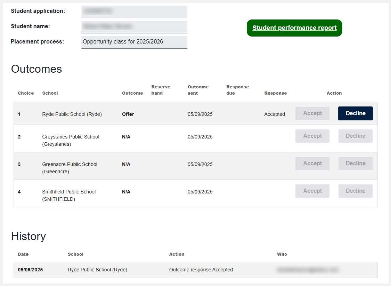
Task: Select the Outcome response Accepted history entry
Action: pyautogui.click(x=201, y=270)
